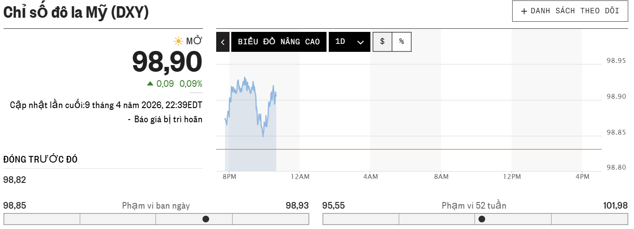
Task: Click the Chỉ số đô la Mỹ (DXY) title
Action: (76, 13)
